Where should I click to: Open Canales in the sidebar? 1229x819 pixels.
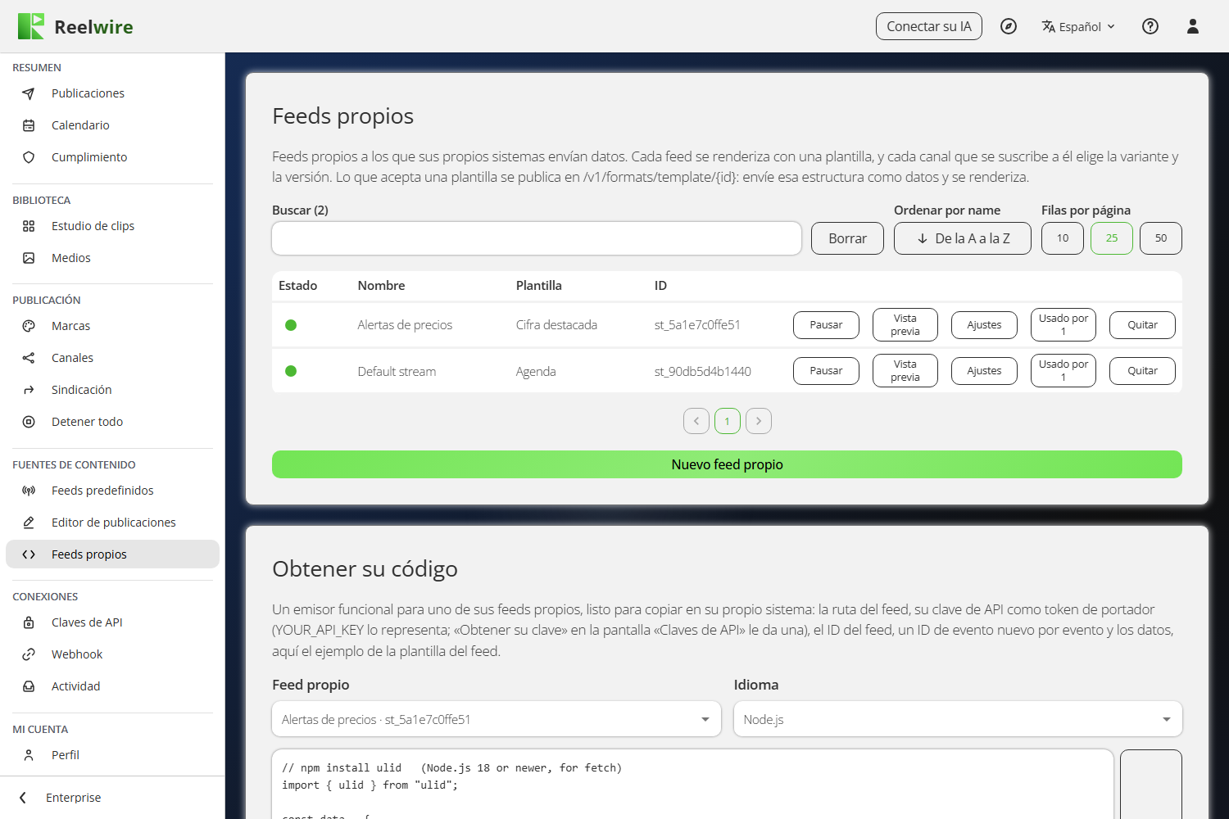click(112, 358)
